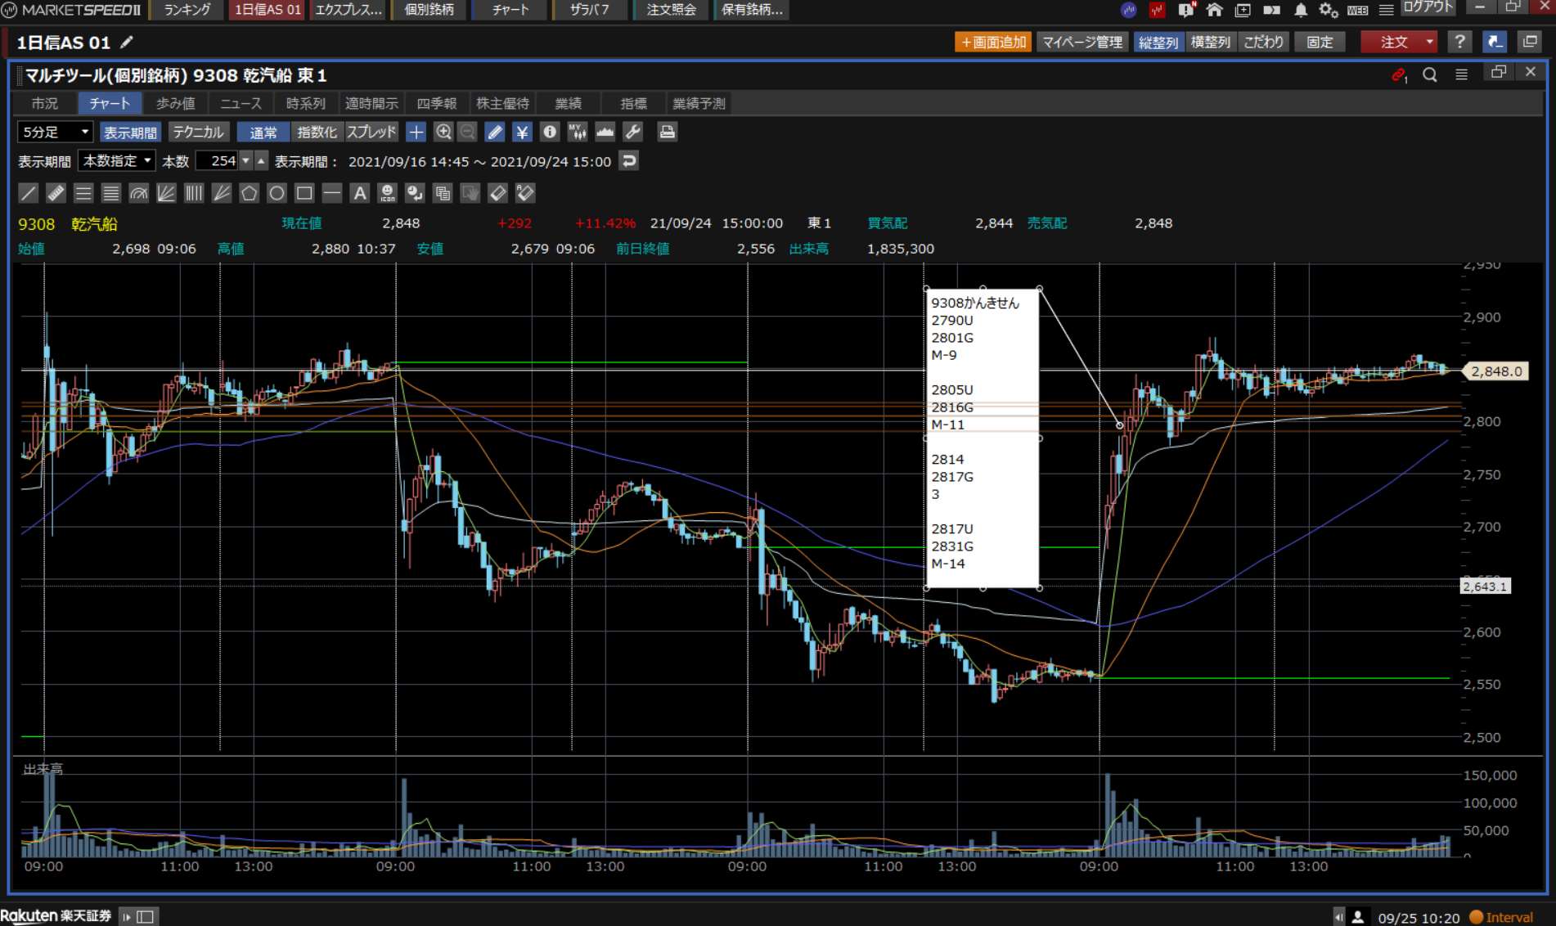The height and width of the screenshot is (926, 1556).
Task: Open the home icon in top toolbar
Action: (1214, 11)
